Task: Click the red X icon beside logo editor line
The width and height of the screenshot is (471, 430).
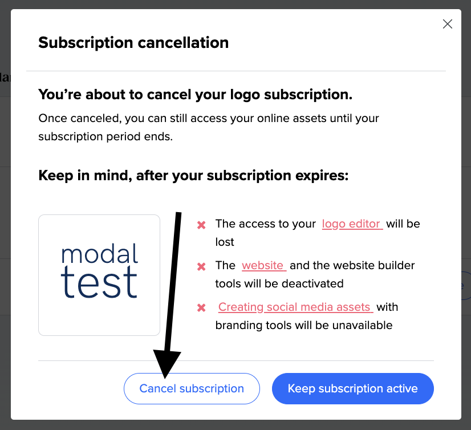Action: pos(201,225)
